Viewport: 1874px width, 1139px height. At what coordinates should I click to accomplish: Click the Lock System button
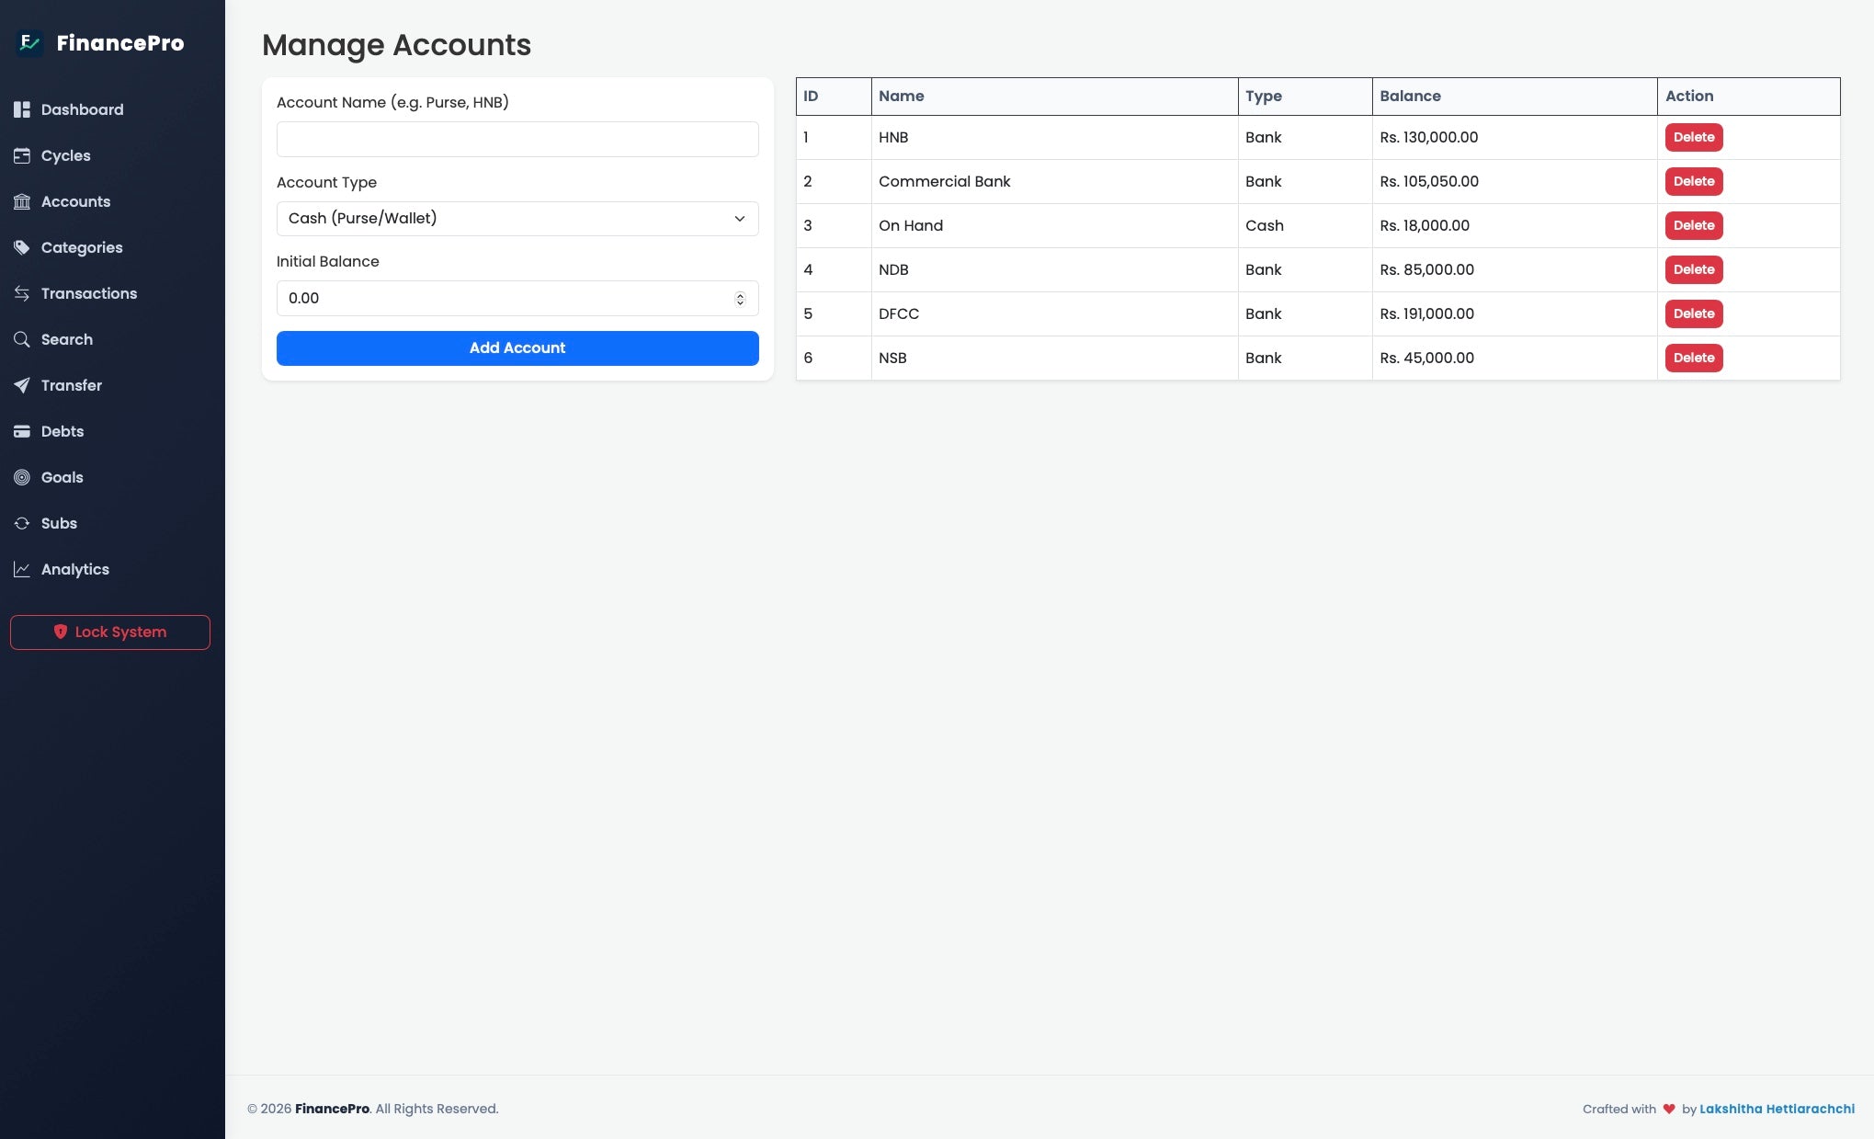pyautogui.click(x=110, y=632)
